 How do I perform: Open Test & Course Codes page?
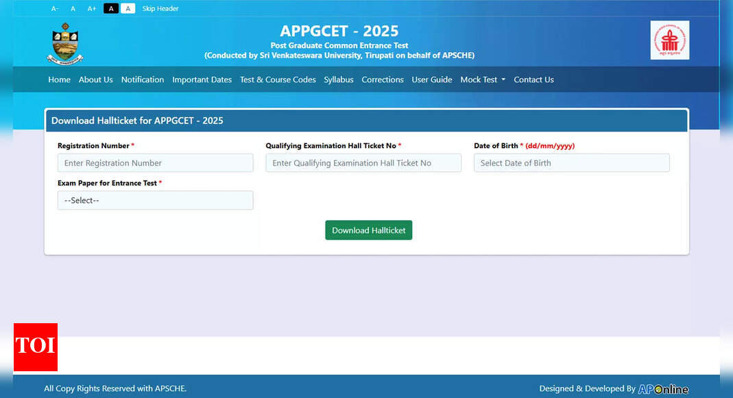(278, 80)
